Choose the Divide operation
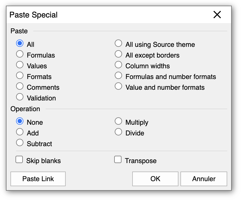This screenshot has height=202, width=243. 118,132
